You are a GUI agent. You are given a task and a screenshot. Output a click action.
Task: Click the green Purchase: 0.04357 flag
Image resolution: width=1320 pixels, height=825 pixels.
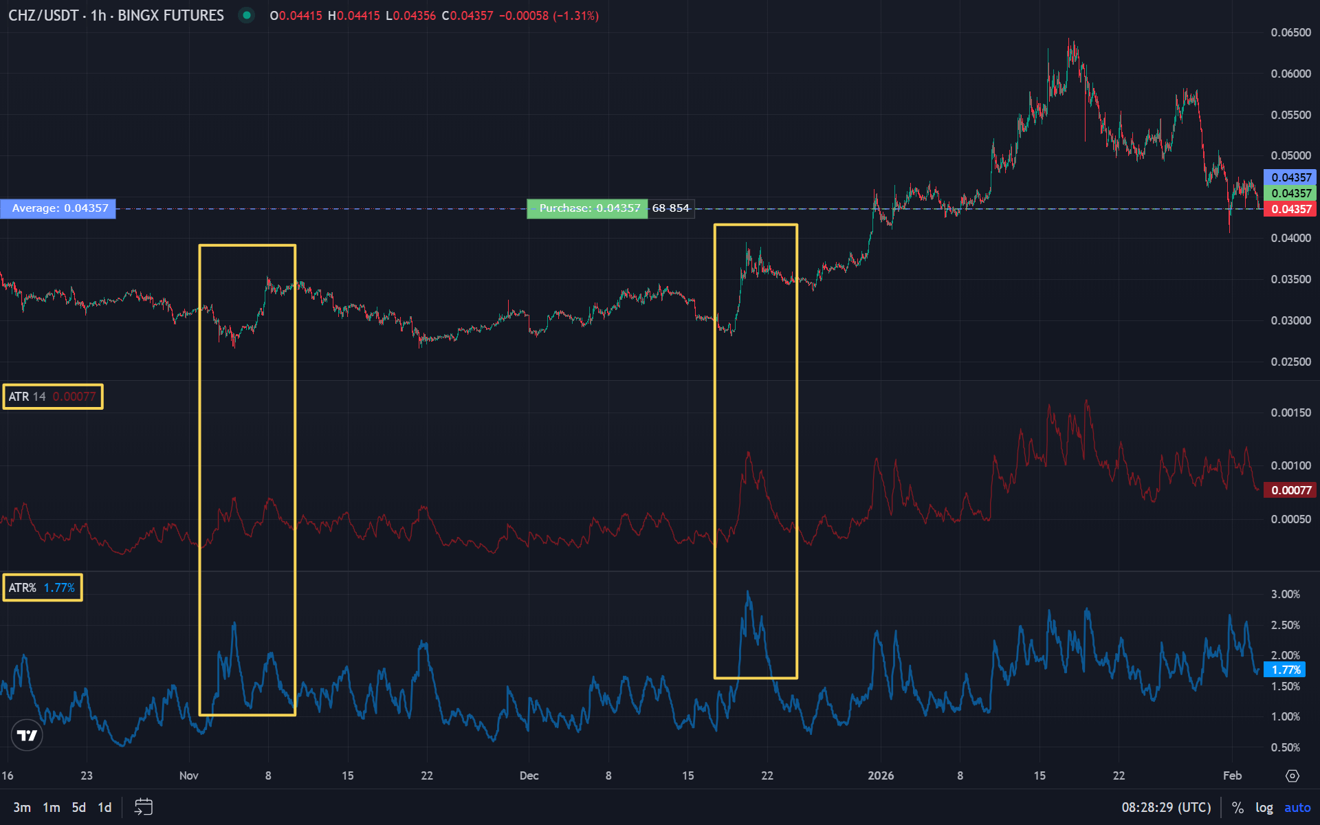[588, 208]
